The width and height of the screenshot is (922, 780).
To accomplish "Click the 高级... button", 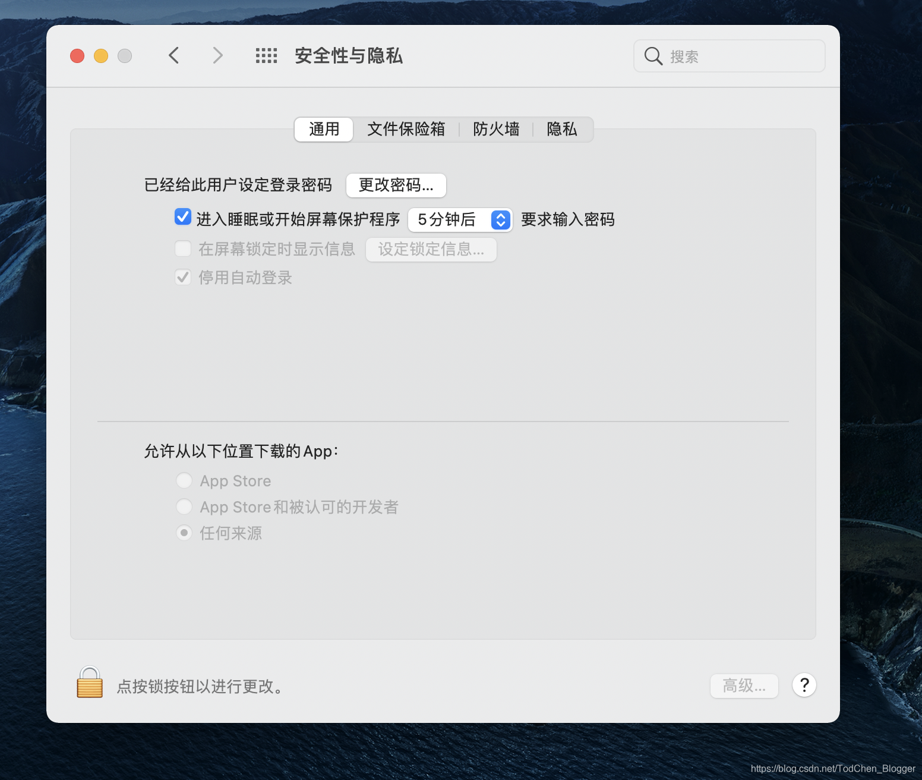I will point(744,685).
